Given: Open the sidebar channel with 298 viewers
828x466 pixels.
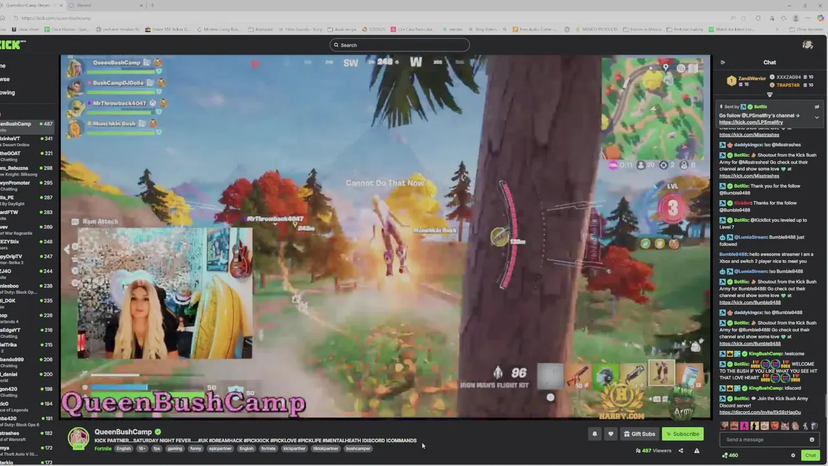Looking at the screenshot, I should (x=27, y=170).
